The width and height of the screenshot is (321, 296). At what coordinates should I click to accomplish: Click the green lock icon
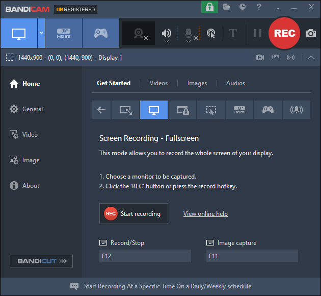209,7
